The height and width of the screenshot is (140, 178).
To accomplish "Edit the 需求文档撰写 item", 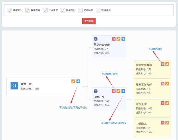I will click(x=167, y=64).
